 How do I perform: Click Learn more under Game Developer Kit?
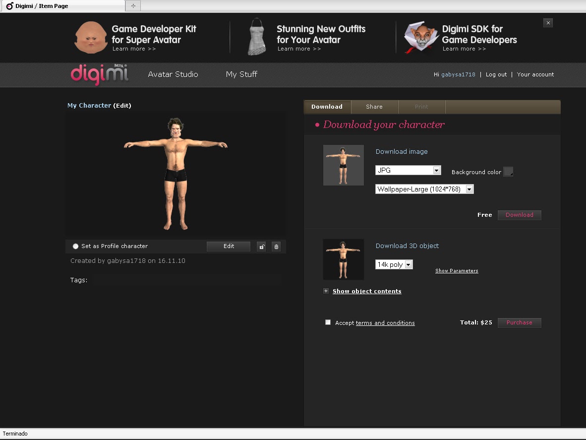(134, 49)
